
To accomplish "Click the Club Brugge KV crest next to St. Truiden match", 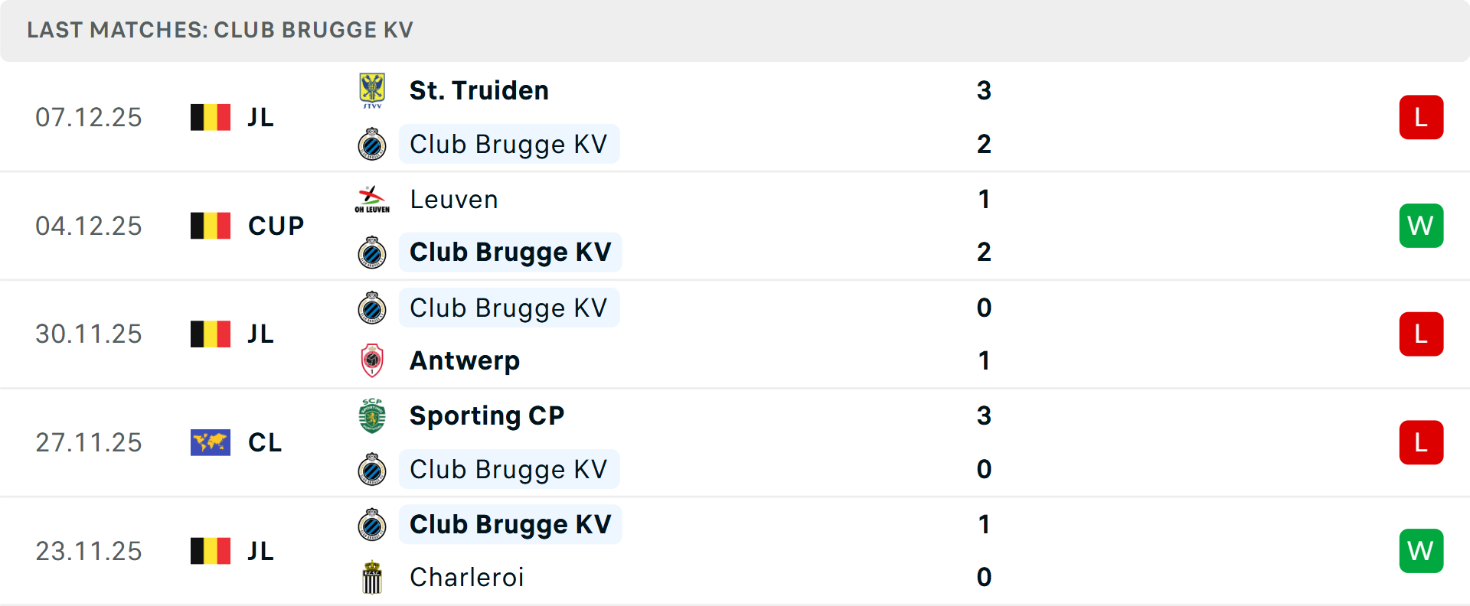I will (373, 144).
